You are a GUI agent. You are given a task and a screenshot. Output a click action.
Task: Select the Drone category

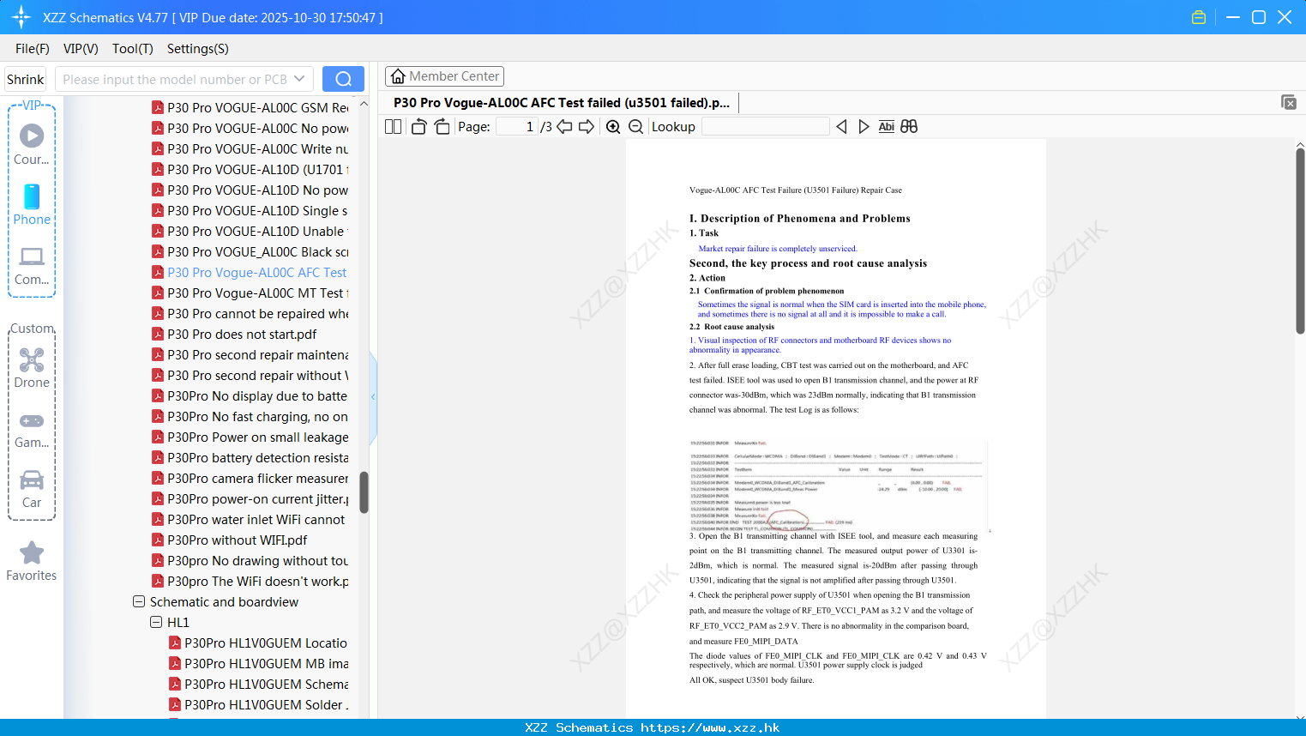click(32, 369)
